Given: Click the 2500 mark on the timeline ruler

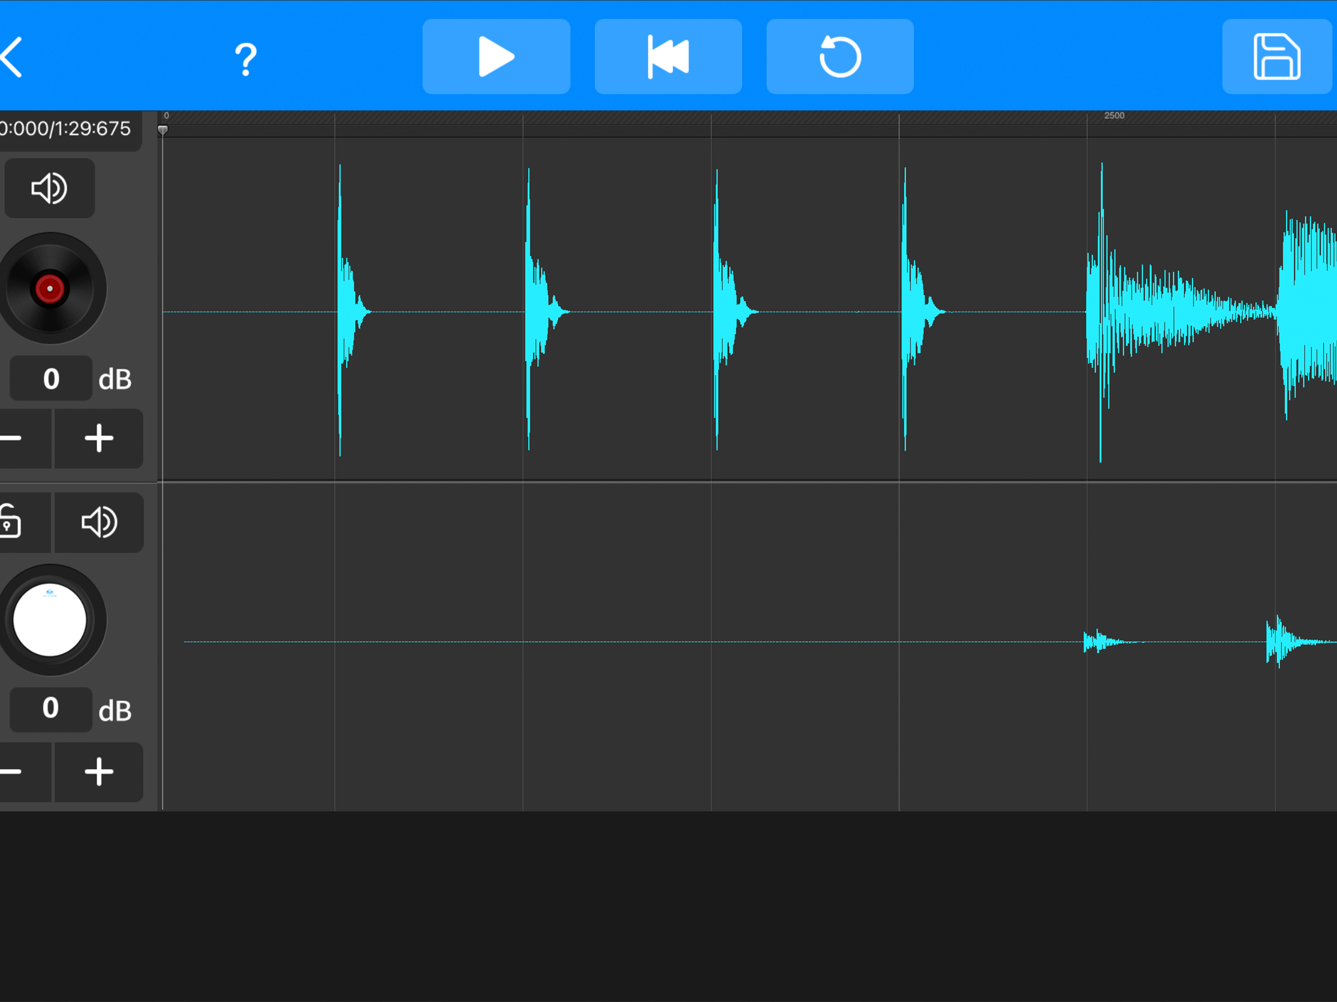Looking at the screenshot, I should coord(1114,115).
